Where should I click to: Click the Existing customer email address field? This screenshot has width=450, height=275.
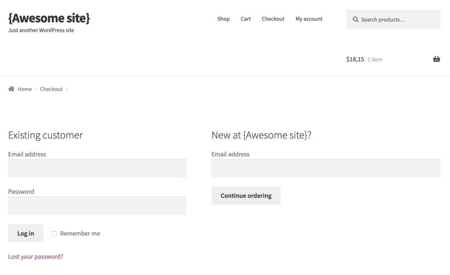click(97, 168)
